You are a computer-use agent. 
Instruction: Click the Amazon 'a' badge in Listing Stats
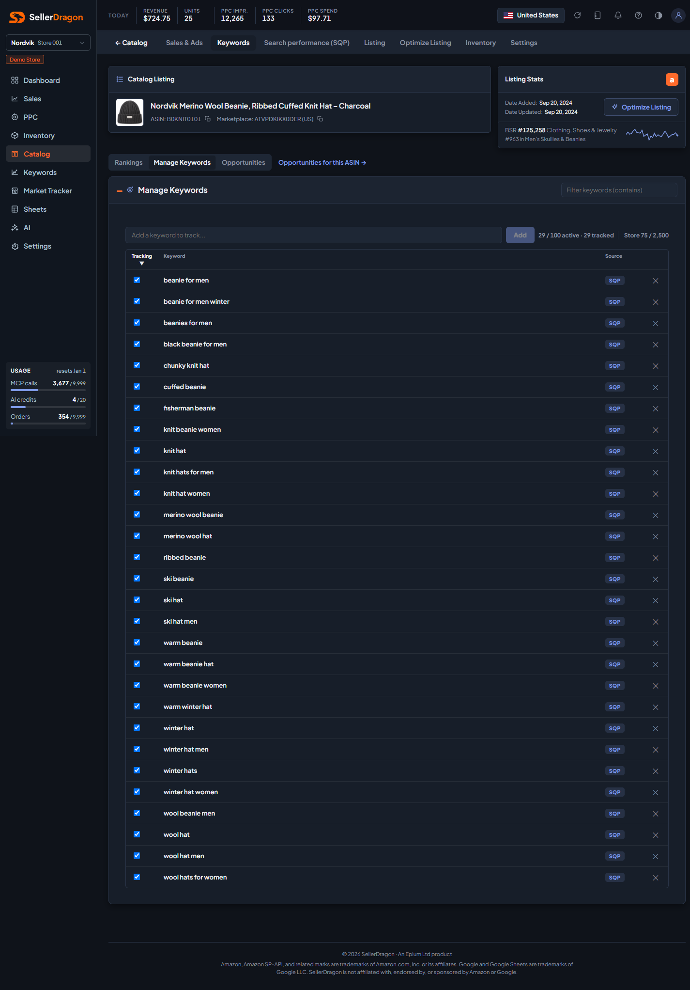coord(672,79)
